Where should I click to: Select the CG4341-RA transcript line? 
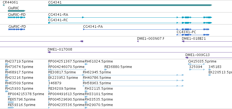[x=130, y=17]
